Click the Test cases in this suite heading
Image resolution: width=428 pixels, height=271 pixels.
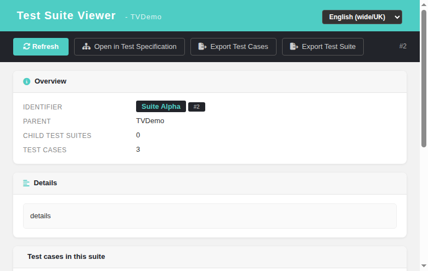pos(66,257)
